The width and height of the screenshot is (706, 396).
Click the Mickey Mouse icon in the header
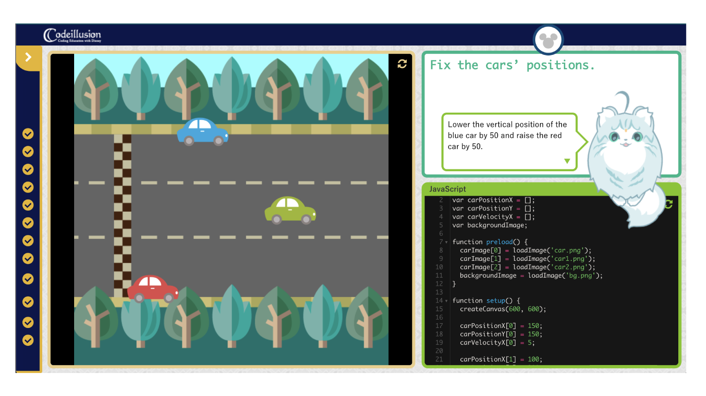coord(548,40)
